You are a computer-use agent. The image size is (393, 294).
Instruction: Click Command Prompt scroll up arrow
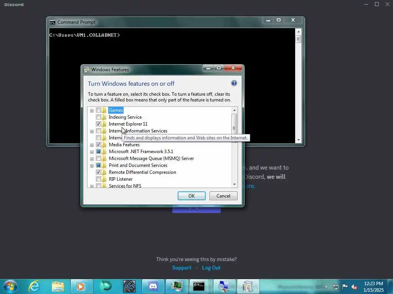click(298, 32)
